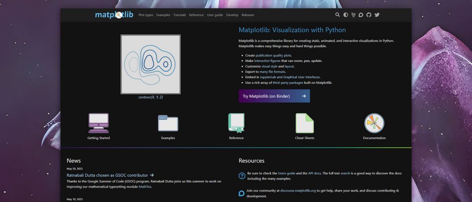Click the contour(X, Y, Z) caption
Image resolution: width=472 pixels, height=202 pixels.
151,97
